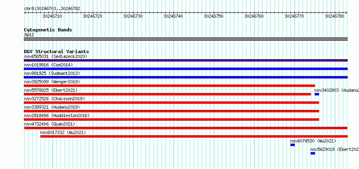This screenshot has width=359, height=169.
Task: Open nsv2818496 (Huddleston2016) variant label
Action: pos(57,115)
